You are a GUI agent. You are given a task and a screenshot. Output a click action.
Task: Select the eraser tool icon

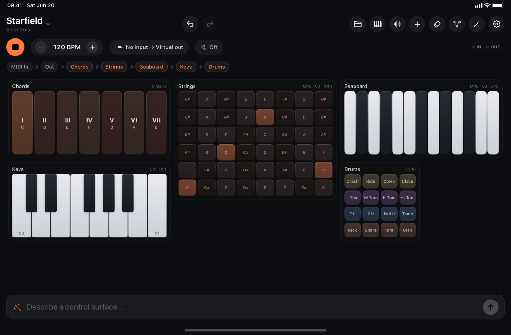pos(437,24)
